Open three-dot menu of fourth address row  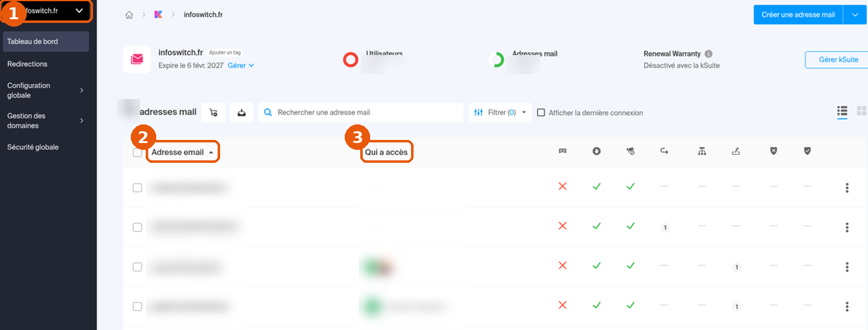pyautogui.click(x=847, y=306)
